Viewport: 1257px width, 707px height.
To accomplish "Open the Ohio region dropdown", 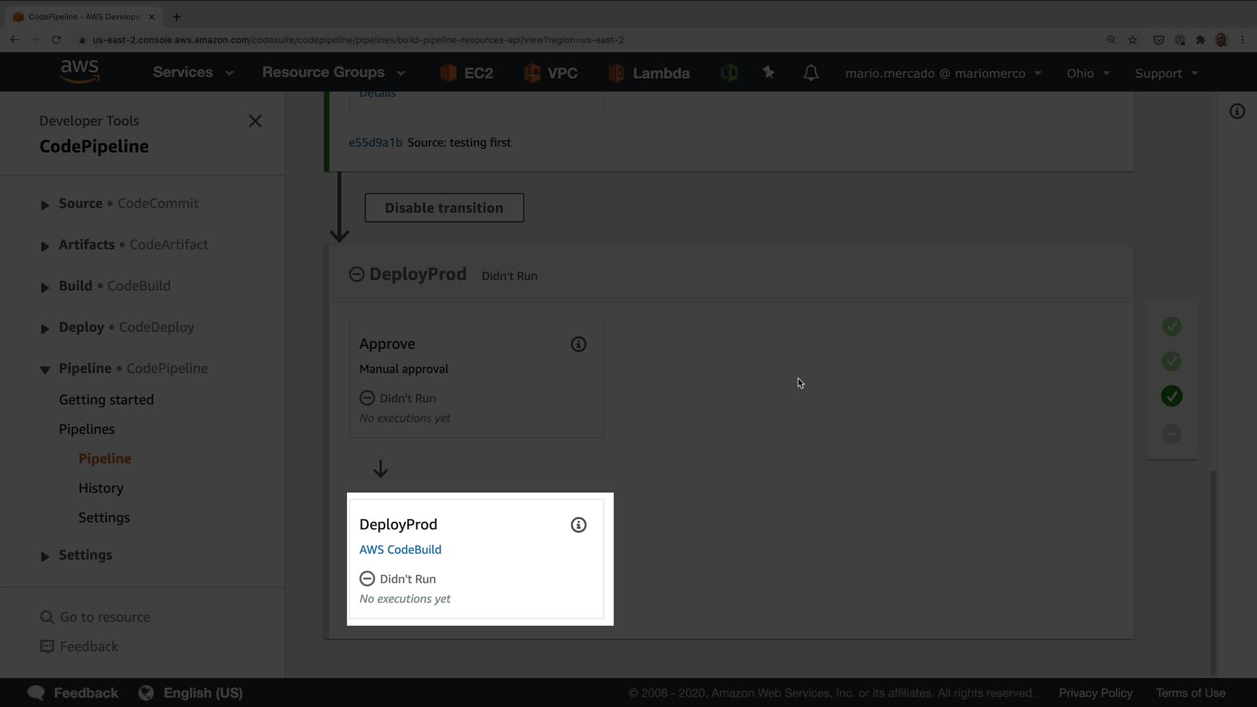I will [x=1088, y=73].
